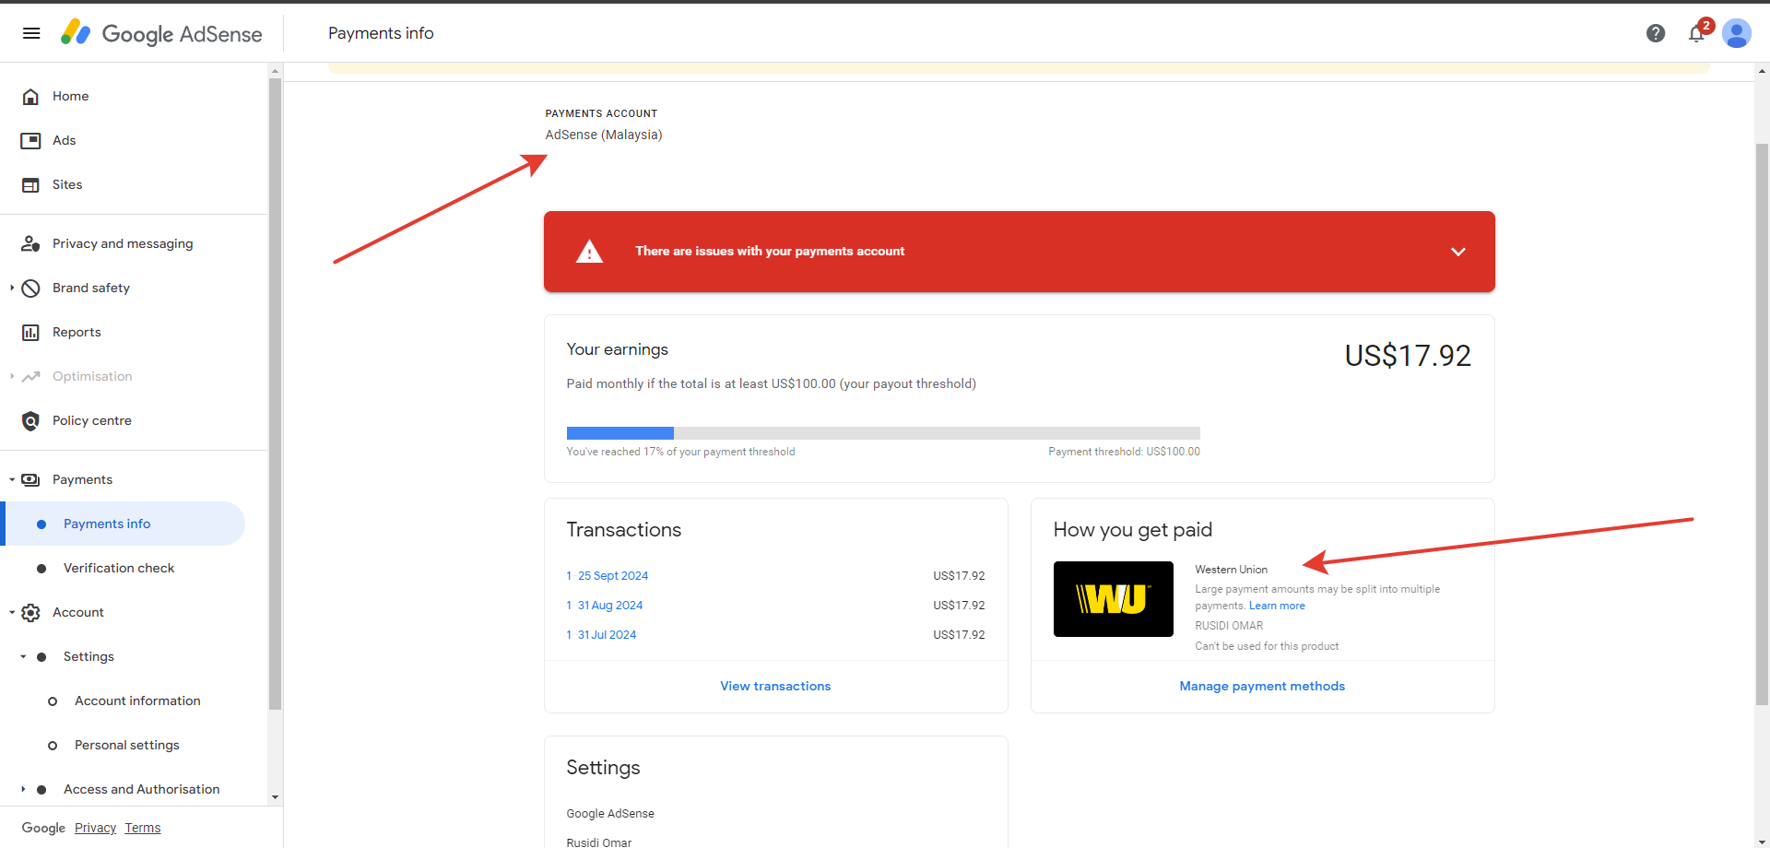Screen dimensions: 1770x848
Task: Click the payment threshold progress bar
Action: [883, 433]
